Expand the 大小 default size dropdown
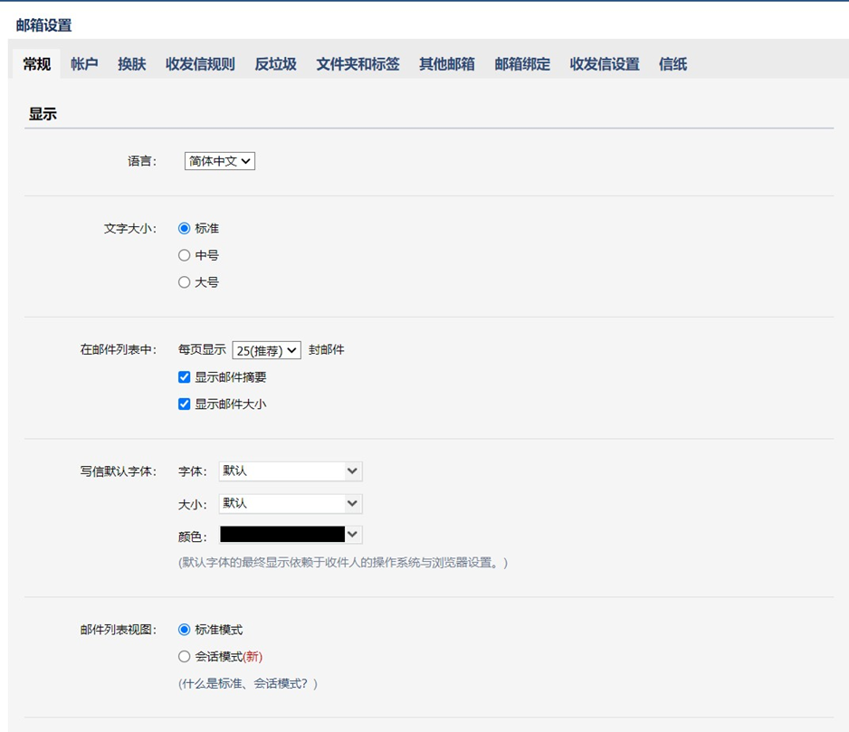The height and width of the screenshot is (732, 849). pyautogui.click(x=291, y=503)
